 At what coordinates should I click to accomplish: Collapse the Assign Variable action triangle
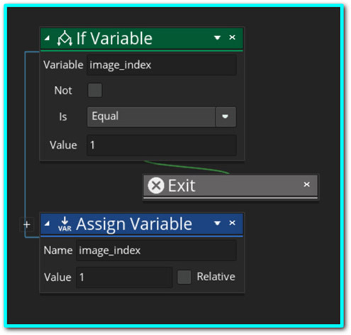[48, 224]
